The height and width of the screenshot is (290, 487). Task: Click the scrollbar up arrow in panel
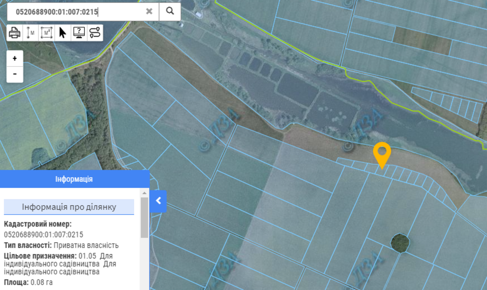(x=144, y=192)
